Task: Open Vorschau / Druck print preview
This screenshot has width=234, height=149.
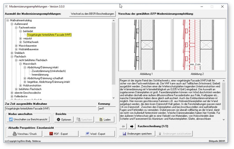Action: click(27, 134)
